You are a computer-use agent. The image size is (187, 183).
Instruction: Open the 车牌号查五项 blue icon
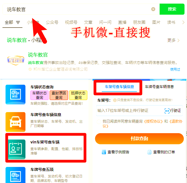15,175
